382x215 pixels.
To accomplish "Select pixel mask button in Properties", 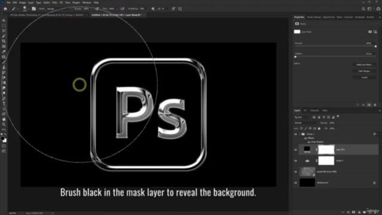I will [x=370, y=32].
